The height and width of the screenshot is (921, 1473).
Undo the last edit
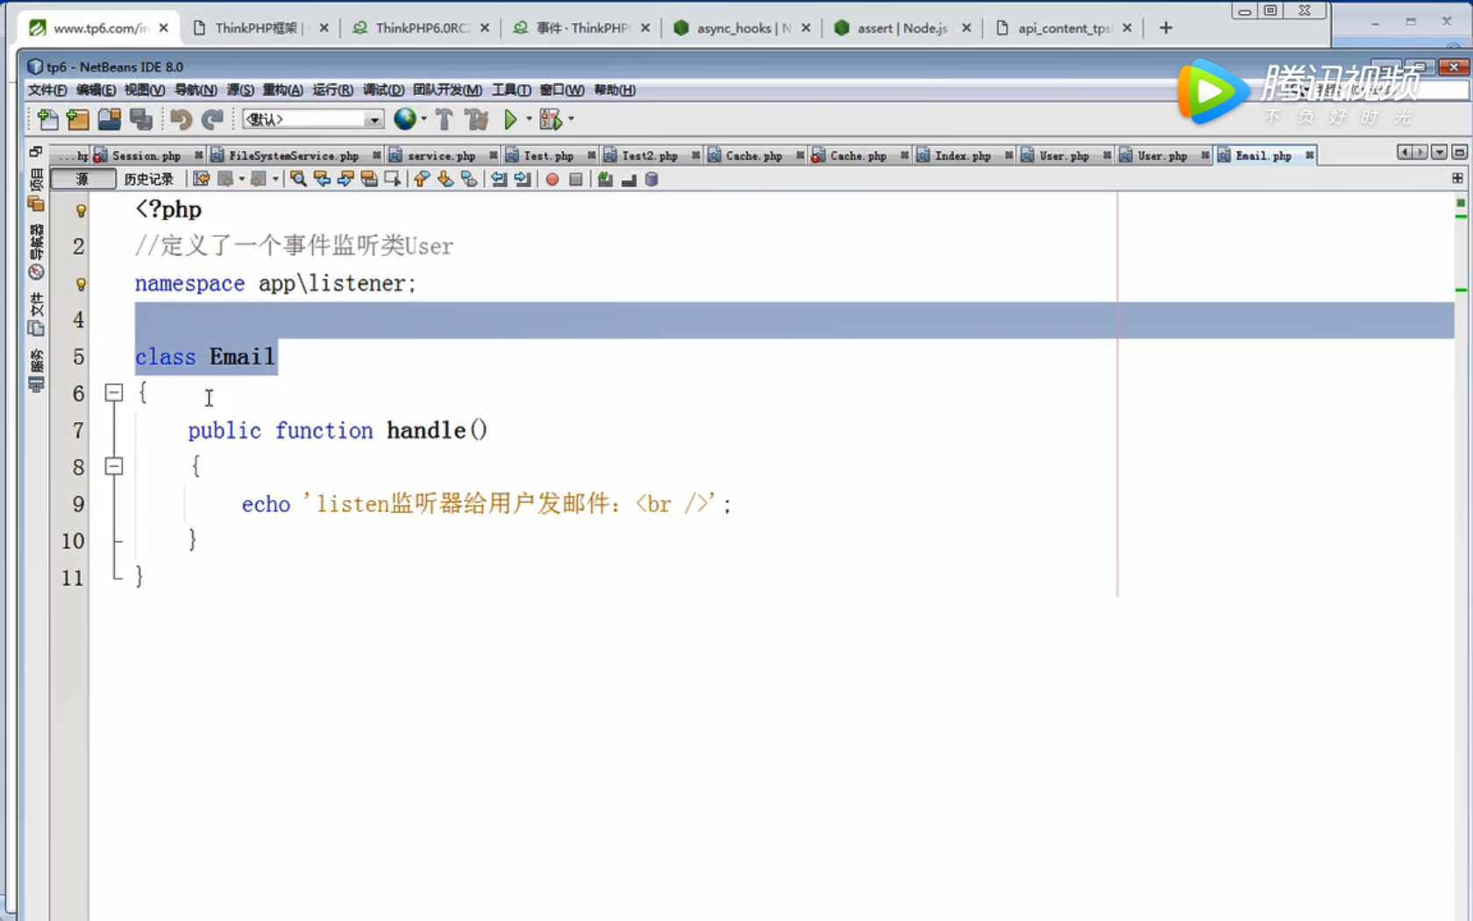coord(181,119)
